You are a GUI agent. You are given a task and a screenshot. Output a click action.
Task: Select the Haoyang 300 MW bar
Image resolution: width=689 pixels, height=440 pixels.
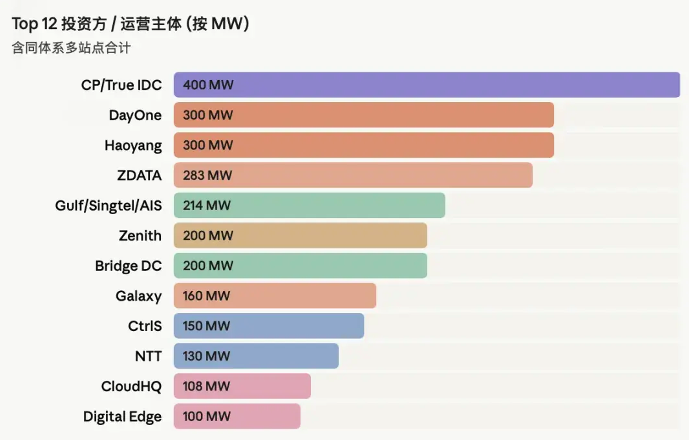(x=363, y=145)
